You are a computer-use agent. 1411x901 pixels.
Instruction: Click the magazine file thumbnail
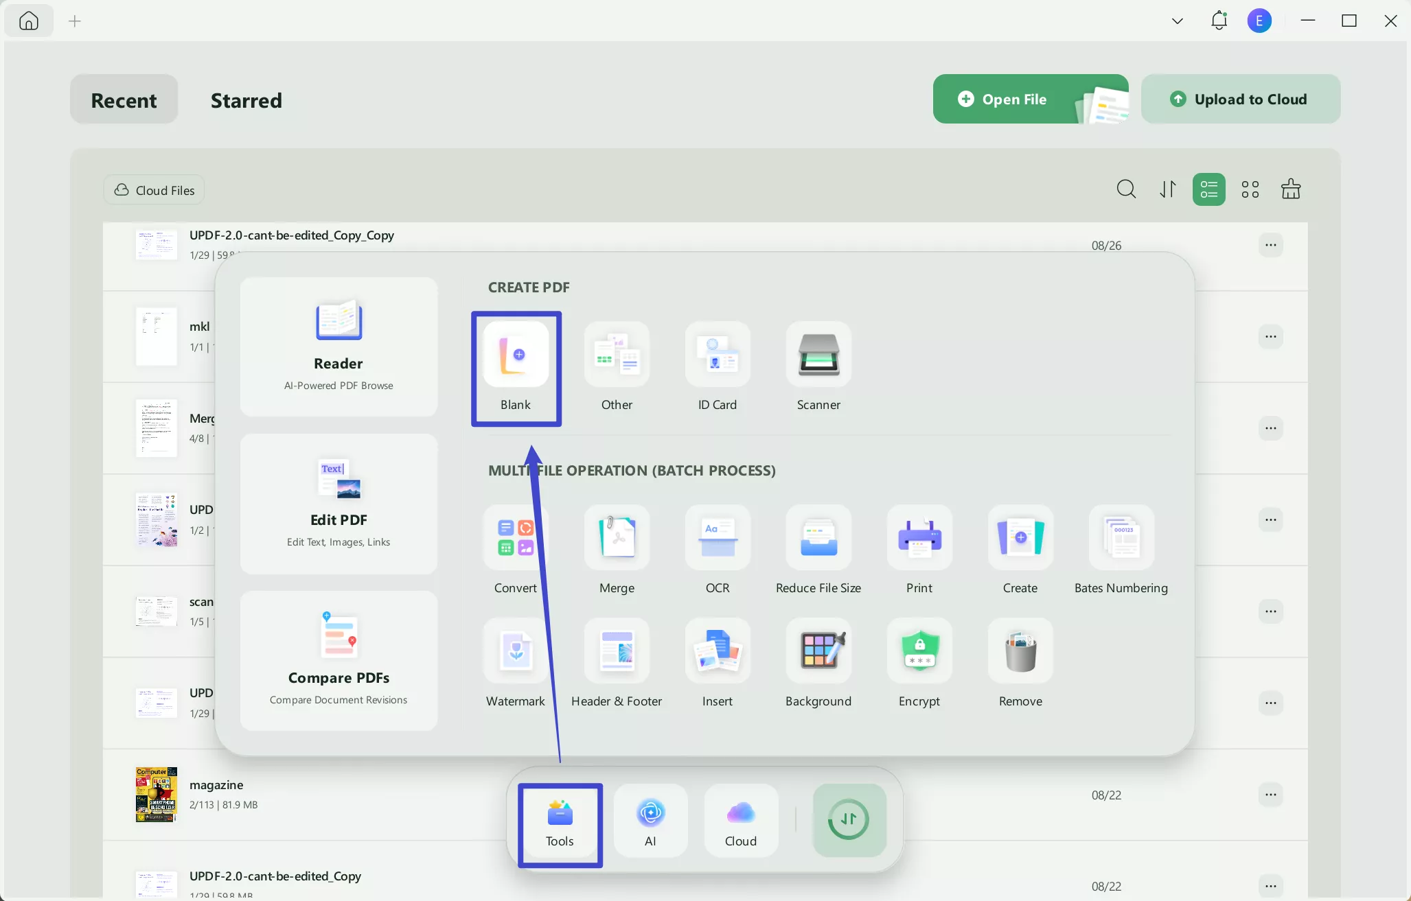(155, 794)
